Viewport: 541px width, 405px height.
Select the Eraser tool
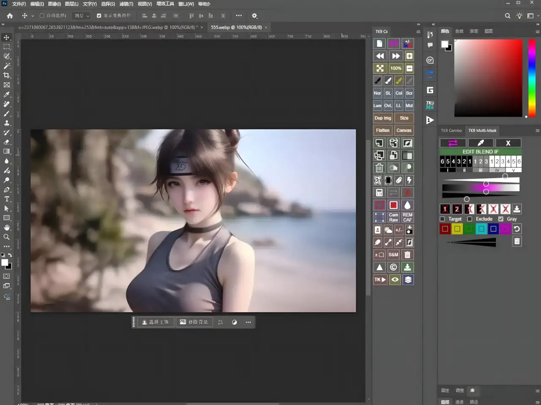click(x=7, y=142)
